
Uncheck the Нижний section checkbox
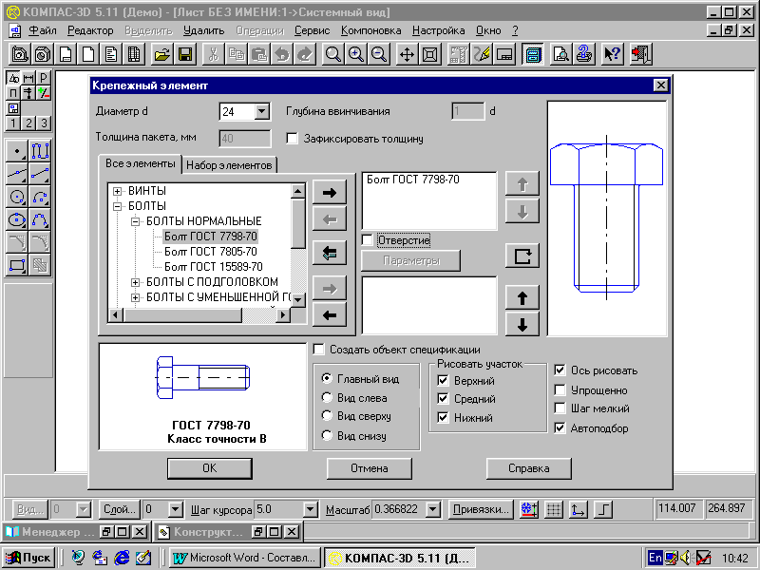click(x=443, y=417)
